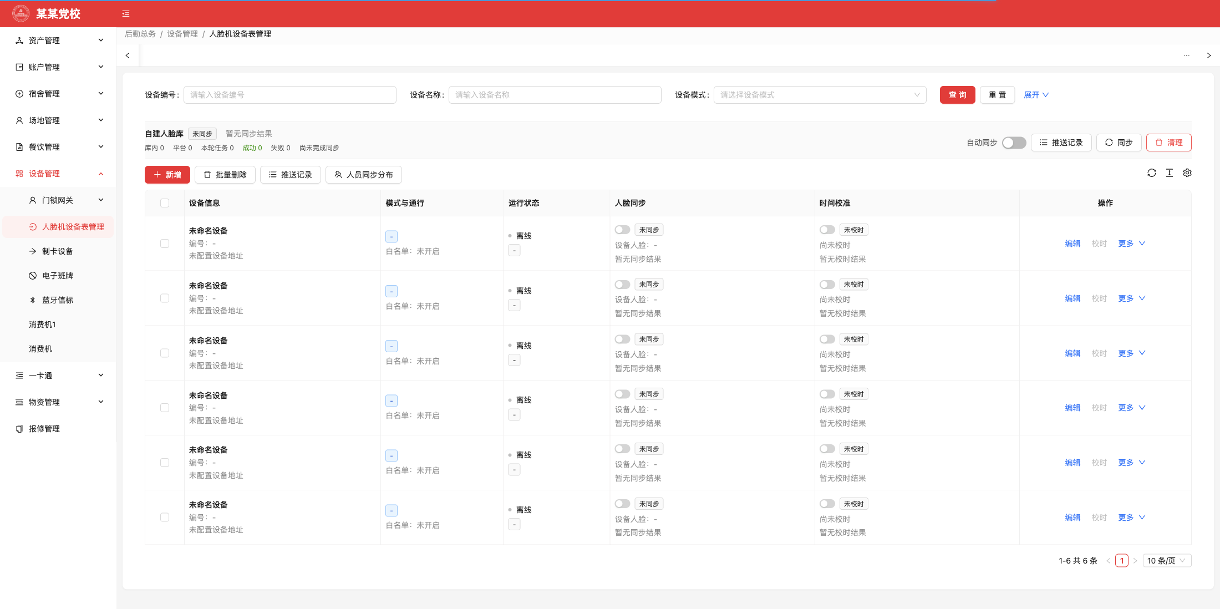Click the 查询 search button

coord(957,95)
